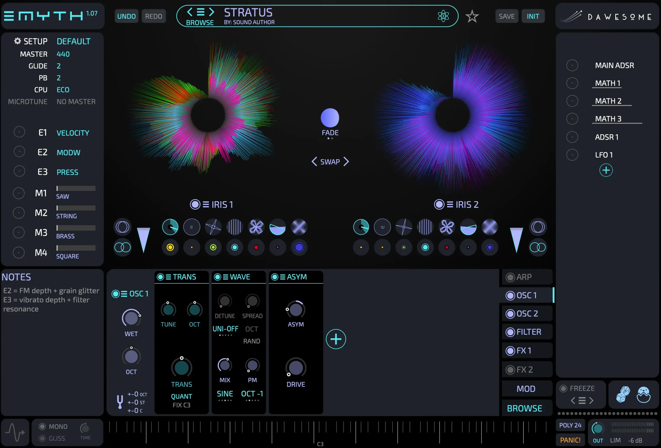Click the atom icon in preset bar

pos(443,16)
